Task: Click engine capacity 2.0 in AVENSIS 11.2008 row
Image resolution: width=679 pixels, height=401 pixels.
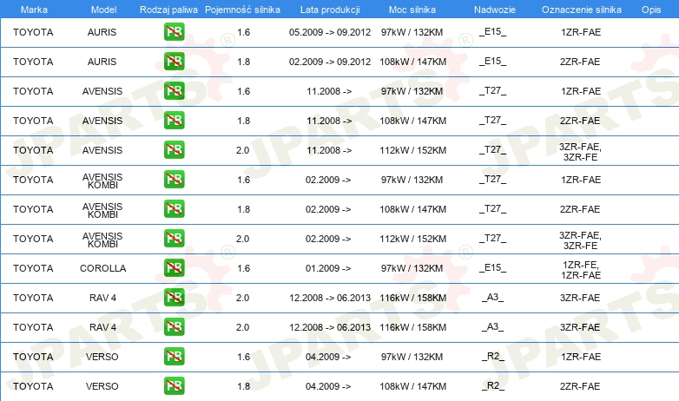Action: click(242, 150)
